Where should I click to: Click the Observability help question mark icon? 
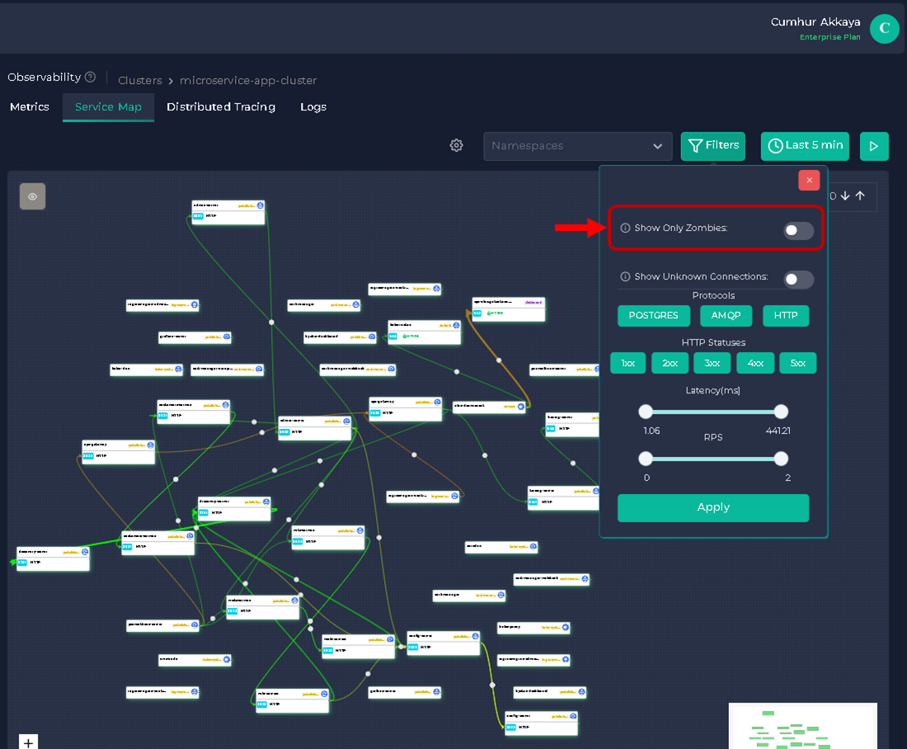click(x=90, y=78)
